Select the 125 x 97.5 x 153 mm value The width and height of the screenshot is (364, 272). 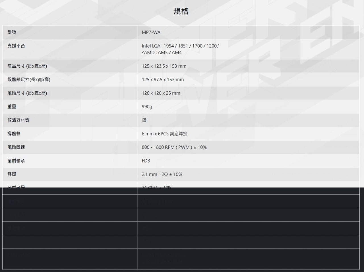point(163,80)
